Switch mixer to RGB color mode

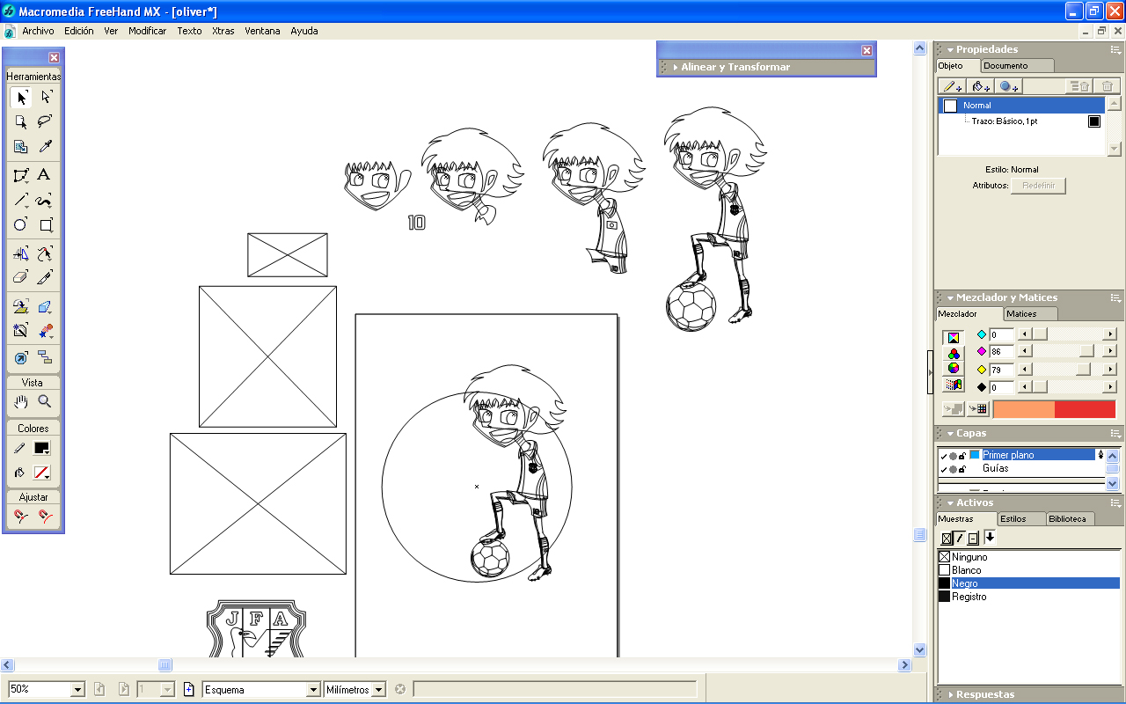(x=954, y=354)
